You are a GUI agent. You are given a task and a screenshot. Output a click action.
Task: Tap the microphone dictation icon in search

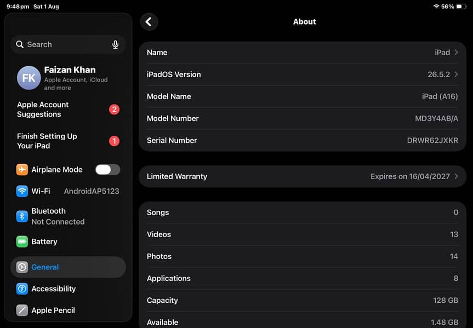[115, 44]
